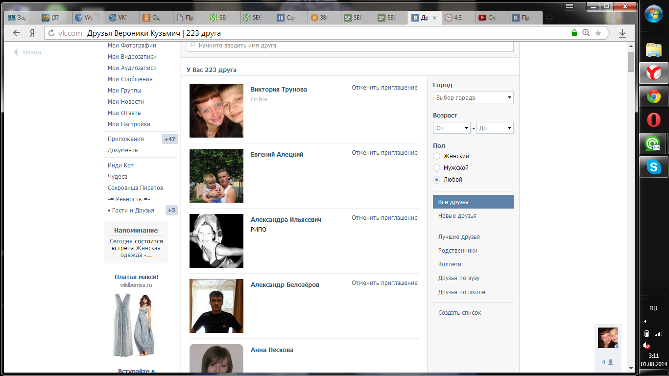Image resolution: width=669 pixels, height=376 pixels.
Task: Open Windows Explorer from the taskbar
Action: (653, 50)
